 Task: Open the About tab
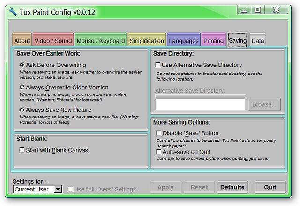coord(22,39)
